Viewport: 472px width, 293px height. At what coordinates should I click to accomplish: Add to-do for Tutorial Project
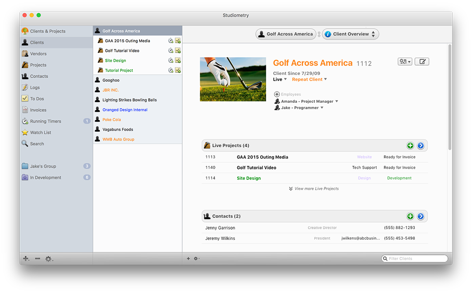(x=178, y=70)
